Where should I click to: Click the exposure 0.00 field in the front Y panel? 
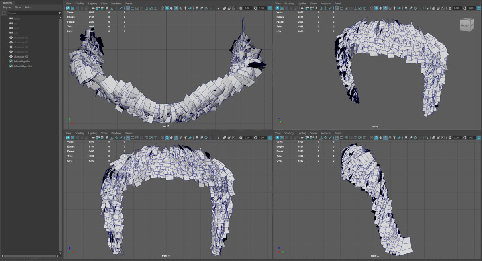click(247, 138)
